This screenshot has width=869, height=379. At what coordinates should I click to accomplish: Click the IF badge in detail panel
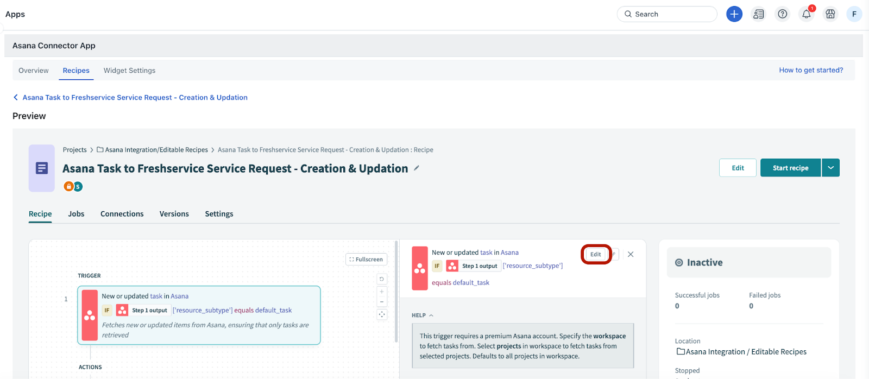click(437, 266)
